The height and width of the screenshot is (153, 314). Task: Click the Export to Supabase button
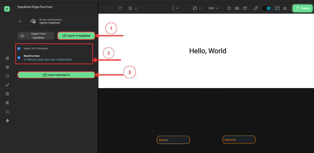pos(76,36)
